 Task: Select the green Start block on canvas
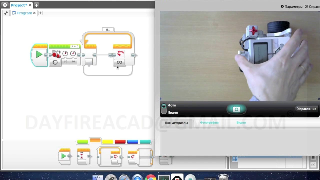point(39,55)
